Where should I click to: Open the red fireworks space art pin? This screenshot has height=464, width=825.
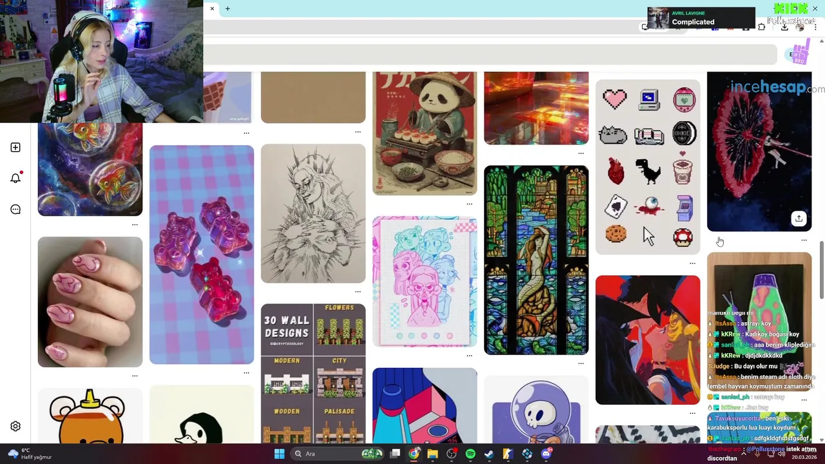coord(759,151)
